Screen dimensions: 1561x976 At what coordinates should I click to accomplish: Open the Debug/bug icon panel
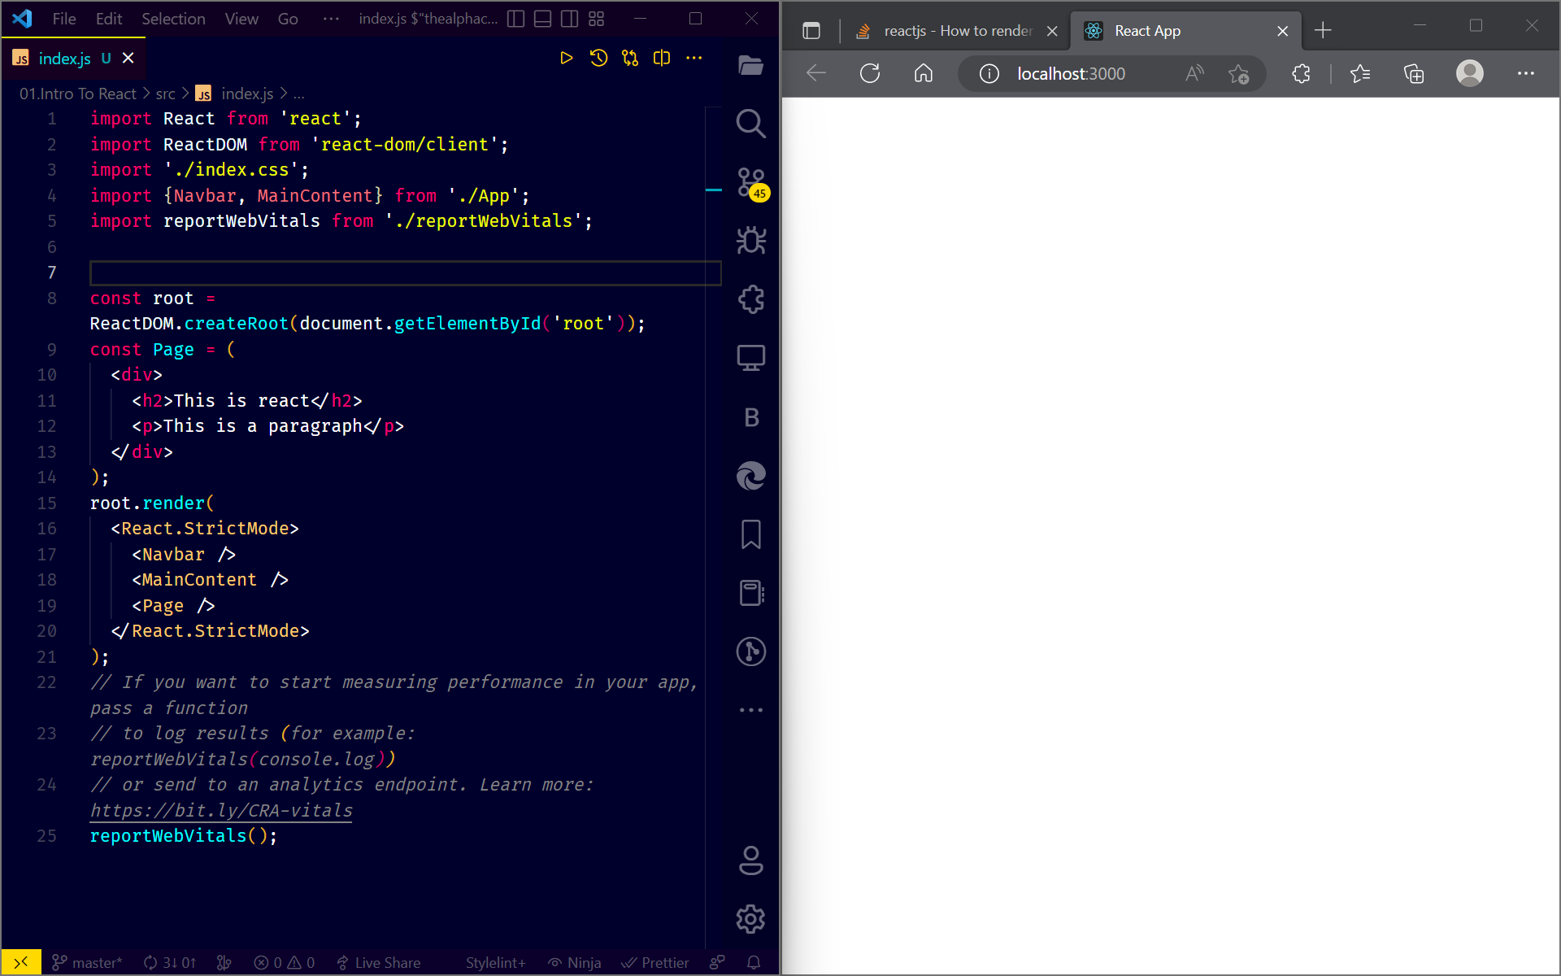(x=750, y=241)
